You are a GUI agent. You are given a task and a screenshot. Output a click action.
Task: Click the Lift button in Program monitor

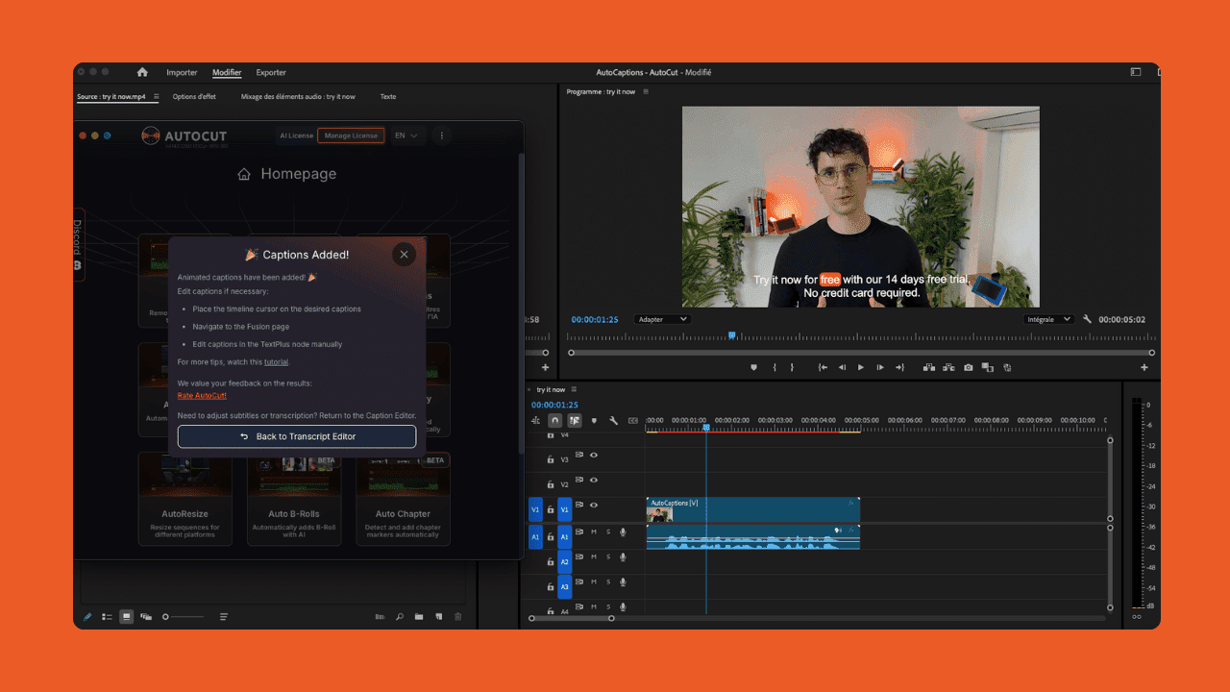coord(929,367)
